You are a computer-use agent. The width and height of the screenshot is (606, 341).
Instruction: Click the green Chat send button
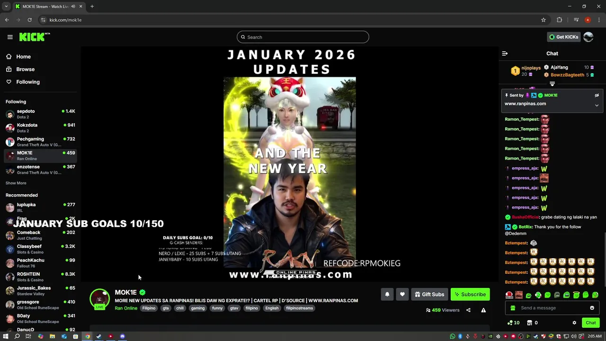(590, 323)
